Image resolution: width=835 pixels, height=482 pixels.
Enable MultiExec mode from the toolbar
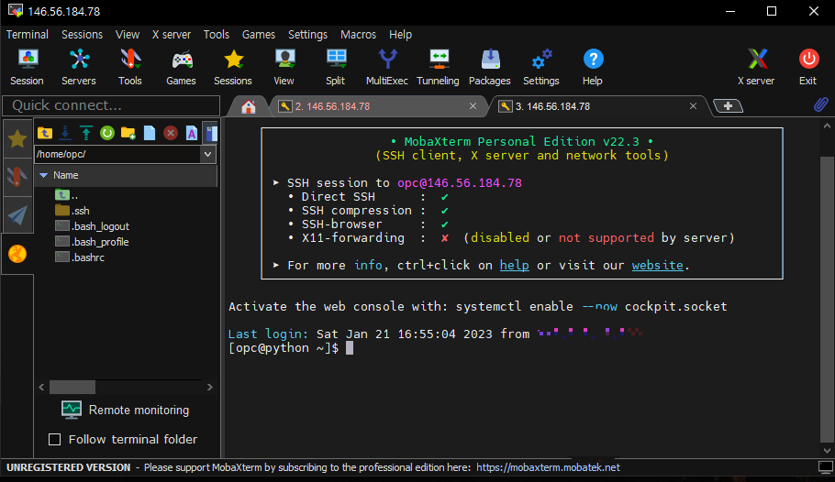(x=387, y=68)
